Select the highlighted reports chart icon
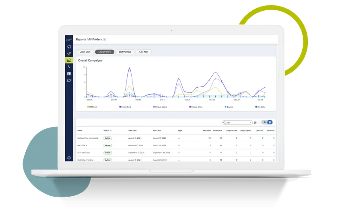The height and width of the screenshot is (207, 343). pyautogui.click(x=69, y=60)
